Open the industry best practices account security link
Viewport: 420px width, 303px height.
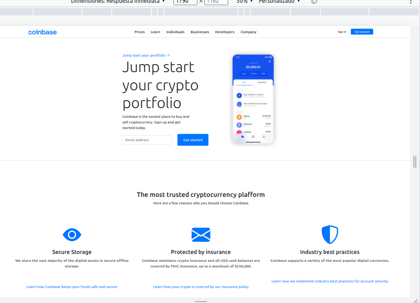(330, 281)
